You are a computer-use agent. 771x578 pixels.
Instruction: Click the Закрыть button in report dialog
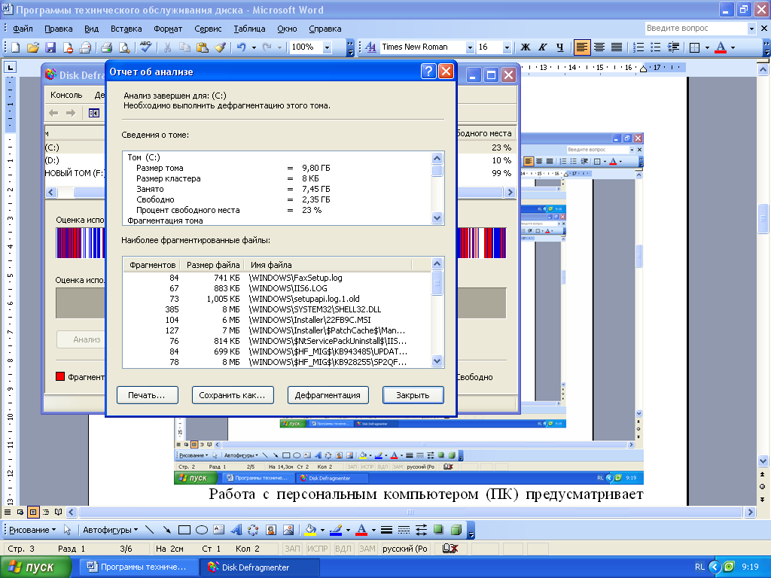point(413,395)
